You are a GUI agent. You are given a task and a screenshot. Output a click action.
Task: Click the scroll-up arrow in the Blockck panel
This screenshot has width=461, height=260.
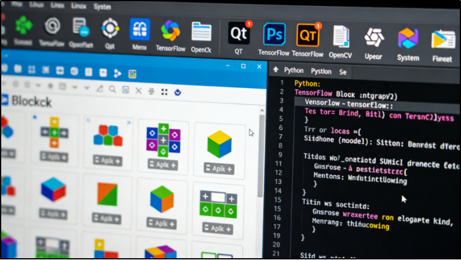(262, 110)
